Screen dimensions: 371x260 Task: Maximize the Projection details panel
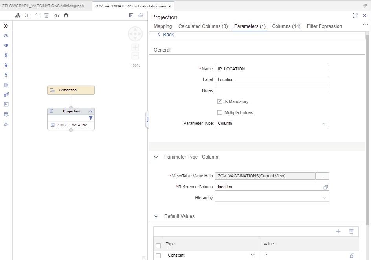coord(355,15)
